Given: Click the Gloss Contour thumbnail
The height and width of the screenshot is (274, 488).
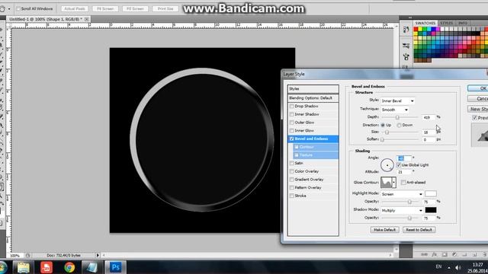Looking at the screenshot, I should (387, 183).
